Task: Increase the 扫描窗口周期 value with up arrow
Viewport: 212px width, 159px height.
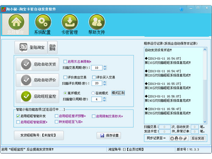Action: coord(104,98)
